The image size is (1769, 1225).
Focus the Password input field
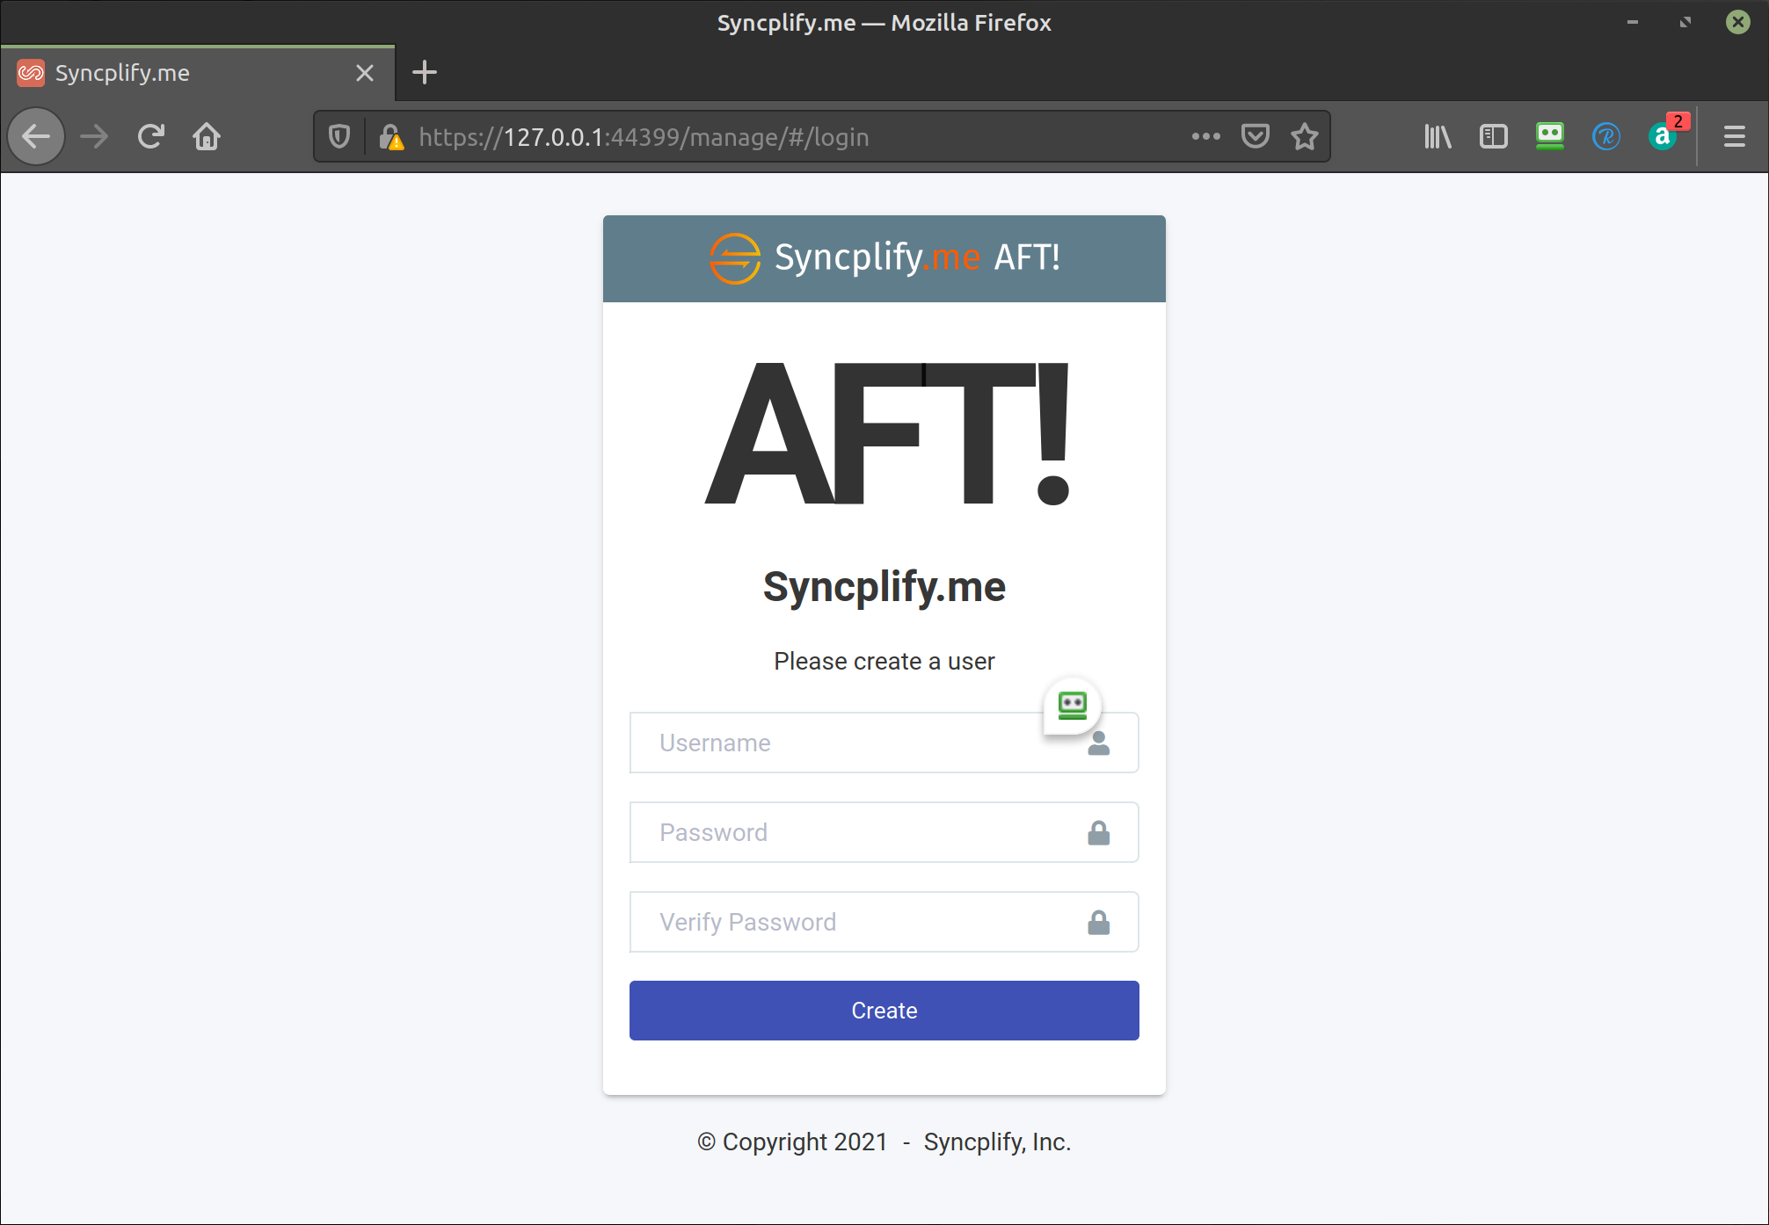click(884, 833)
